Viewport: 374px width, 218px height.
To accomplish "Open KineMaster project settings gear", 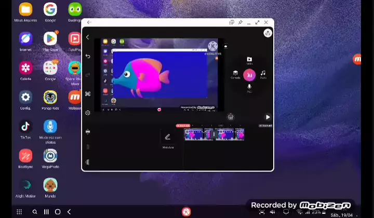I will pyautogui.click(x=88, y=113).
